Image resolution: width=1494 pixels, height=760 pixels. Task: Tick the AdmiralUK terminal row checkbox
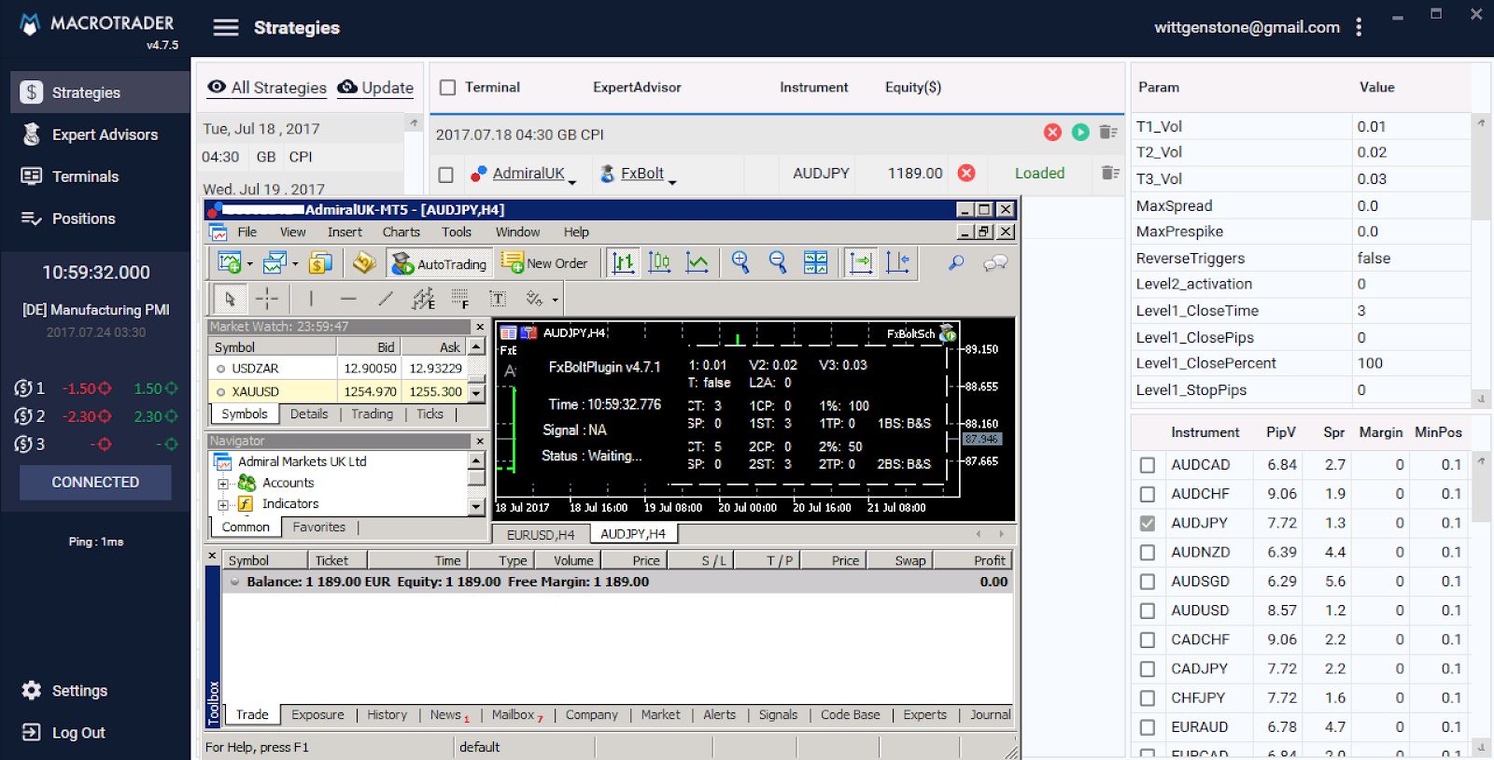tap(446, 175)
